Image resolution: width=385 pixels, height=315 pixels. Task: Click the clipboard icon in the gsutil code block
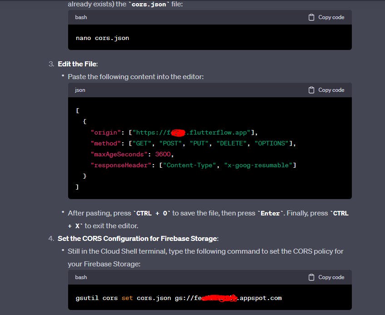pos(311,277)
